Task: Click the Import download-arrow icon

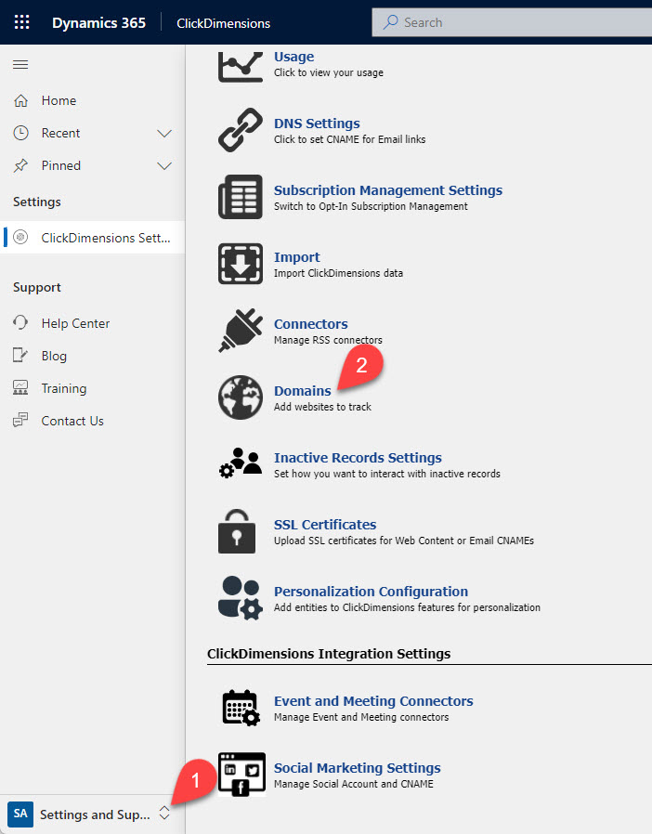Action: (241, 264)
